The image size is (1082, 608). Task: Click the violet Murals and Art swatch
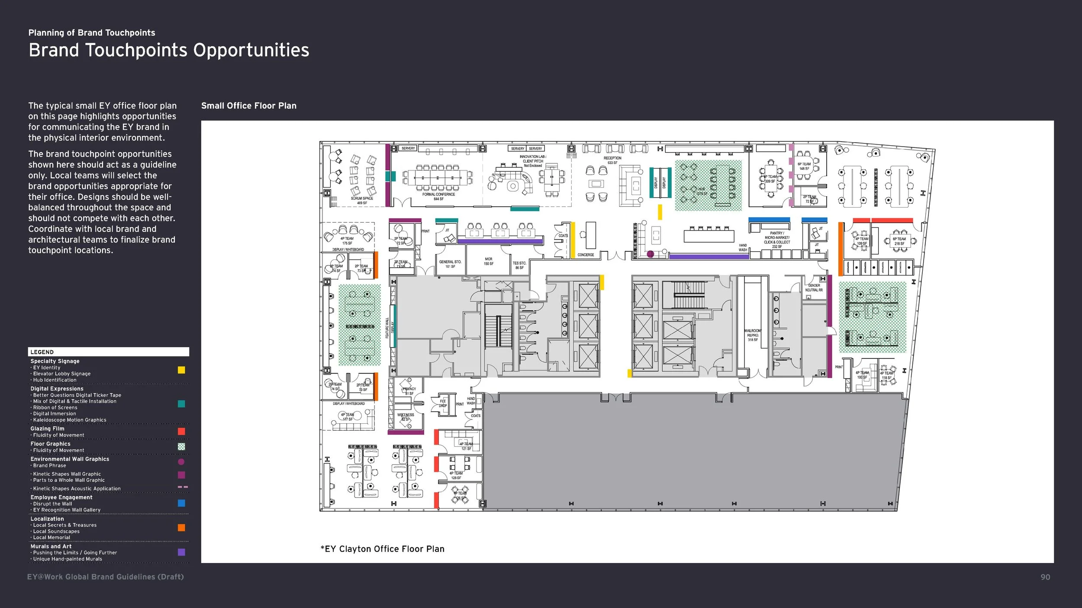(181, 552)
